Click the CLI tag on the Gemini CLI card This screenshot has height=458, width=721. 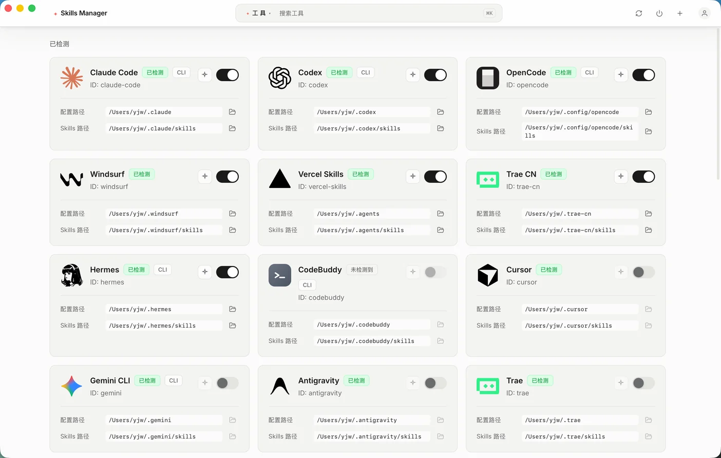coord(174,380)
